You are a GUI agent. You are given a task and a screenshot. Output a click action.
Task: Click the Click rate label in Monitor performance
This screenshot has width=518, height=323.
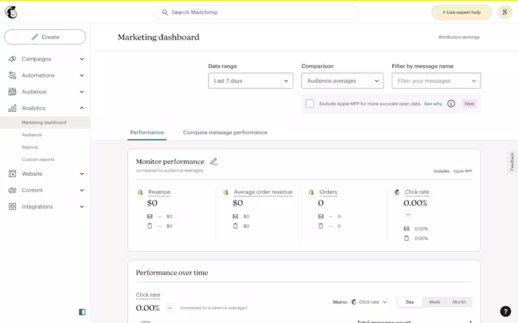[417, 192]
